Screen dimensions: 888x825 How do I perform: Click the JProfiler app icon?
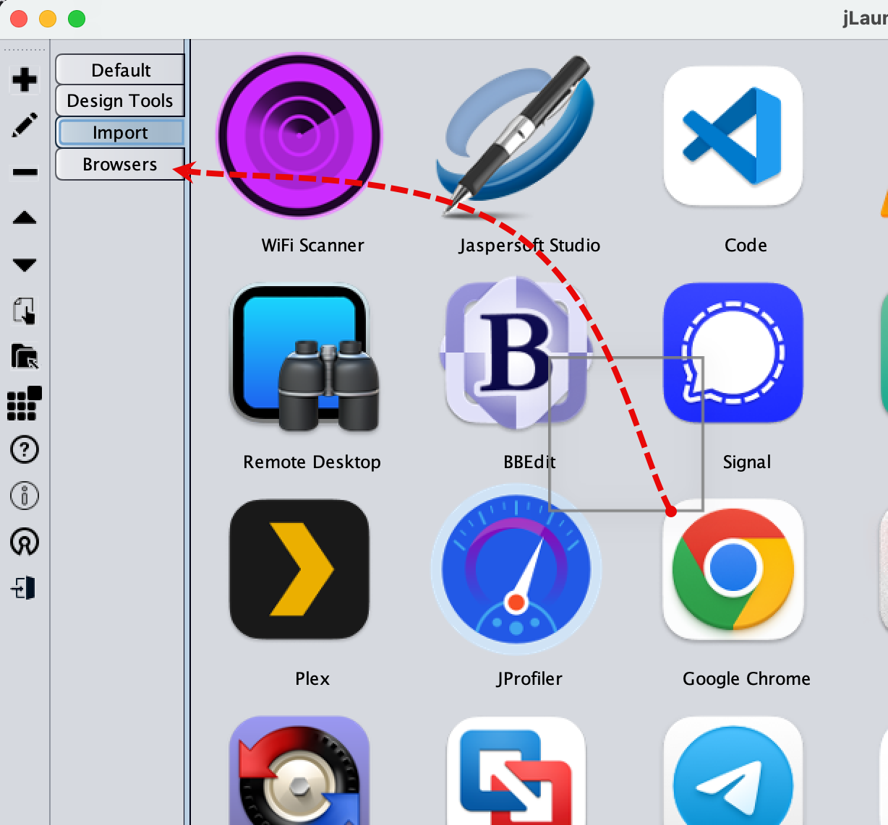point(516,569)
